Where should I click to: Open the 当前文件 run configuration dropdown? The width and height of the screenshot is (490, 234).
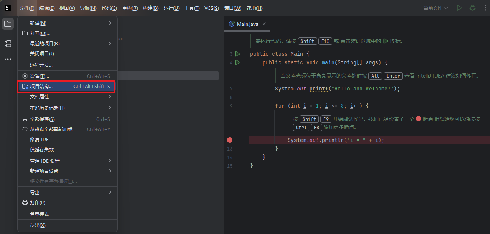[x=436, y=8]
